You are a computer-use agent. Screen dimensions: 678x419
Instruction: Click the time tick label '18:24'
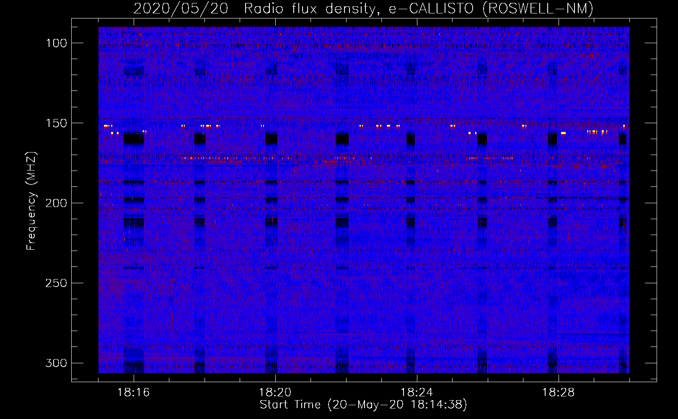(x=417, y=393)
